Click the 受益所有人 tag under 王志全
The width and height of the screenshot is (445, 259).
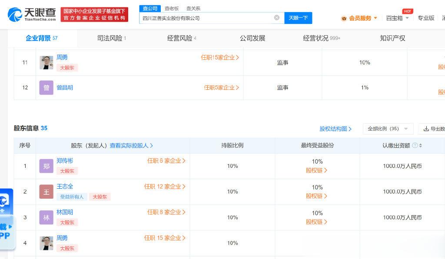click(72, 197)
